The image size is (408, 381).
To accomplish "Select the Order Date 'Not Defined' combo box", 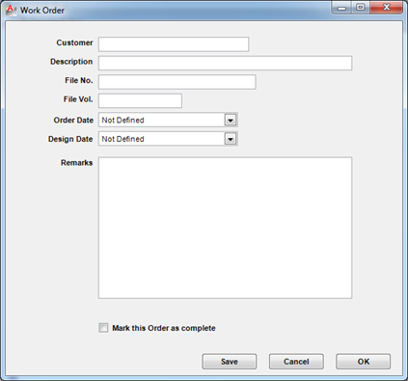I will (168, 120).
